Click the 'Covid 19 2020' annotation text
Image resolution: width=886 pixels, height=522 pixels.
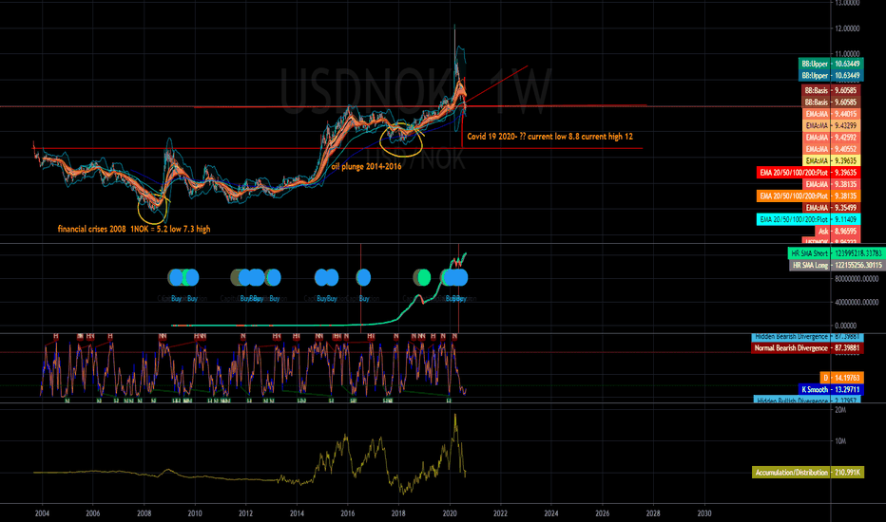pos(549,137)
